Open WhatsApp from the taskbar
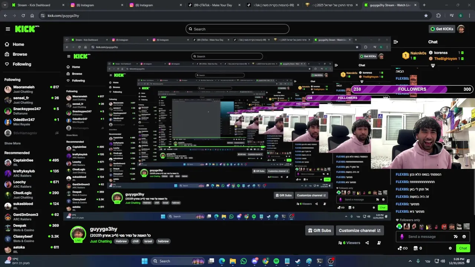475x267 pixels. coord(243,261)
